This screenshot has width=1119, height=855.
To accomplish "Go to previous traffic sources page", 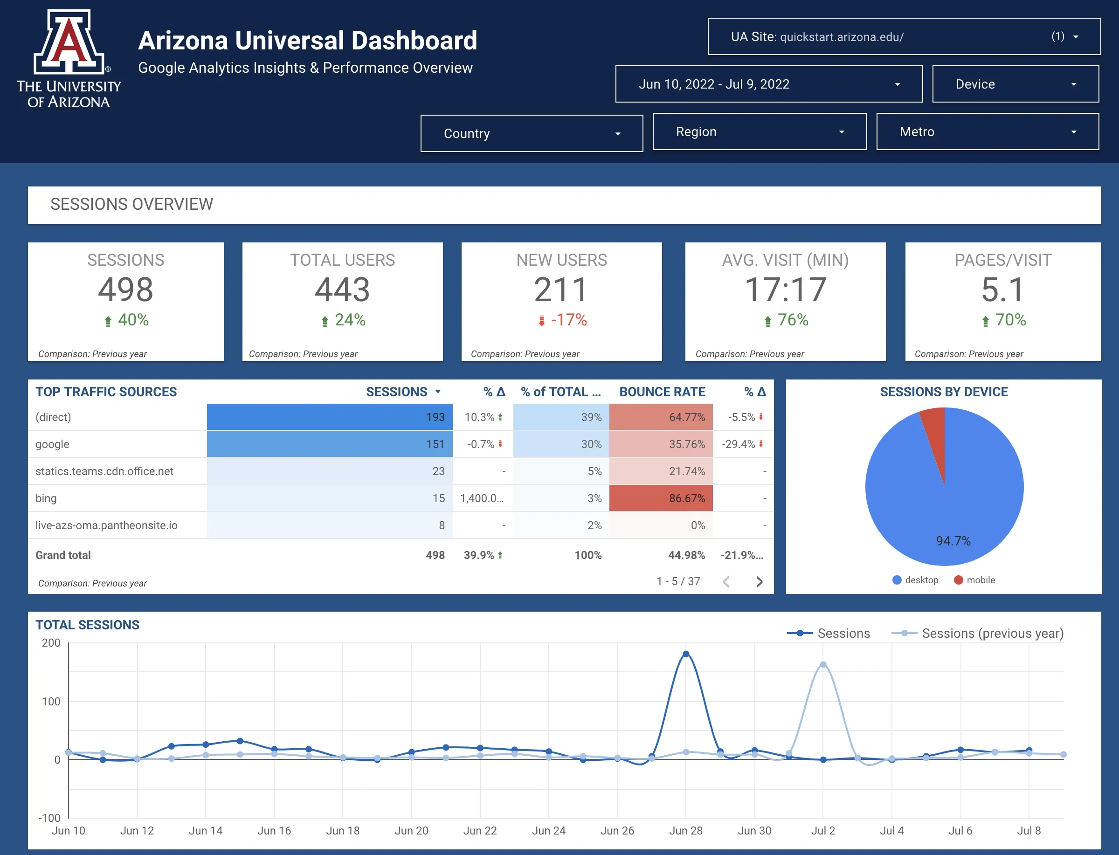I will (x=726, y=582).
